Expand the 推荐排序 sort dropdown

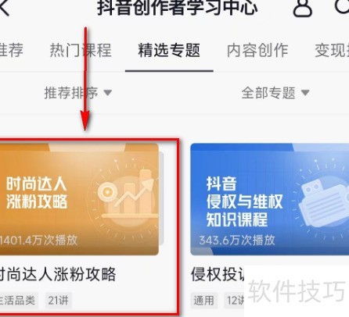coord(78,93)
